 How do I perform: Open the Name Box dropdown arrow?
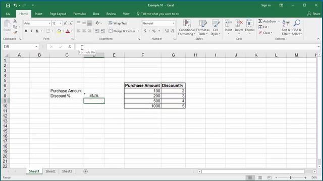click(36, 47)
